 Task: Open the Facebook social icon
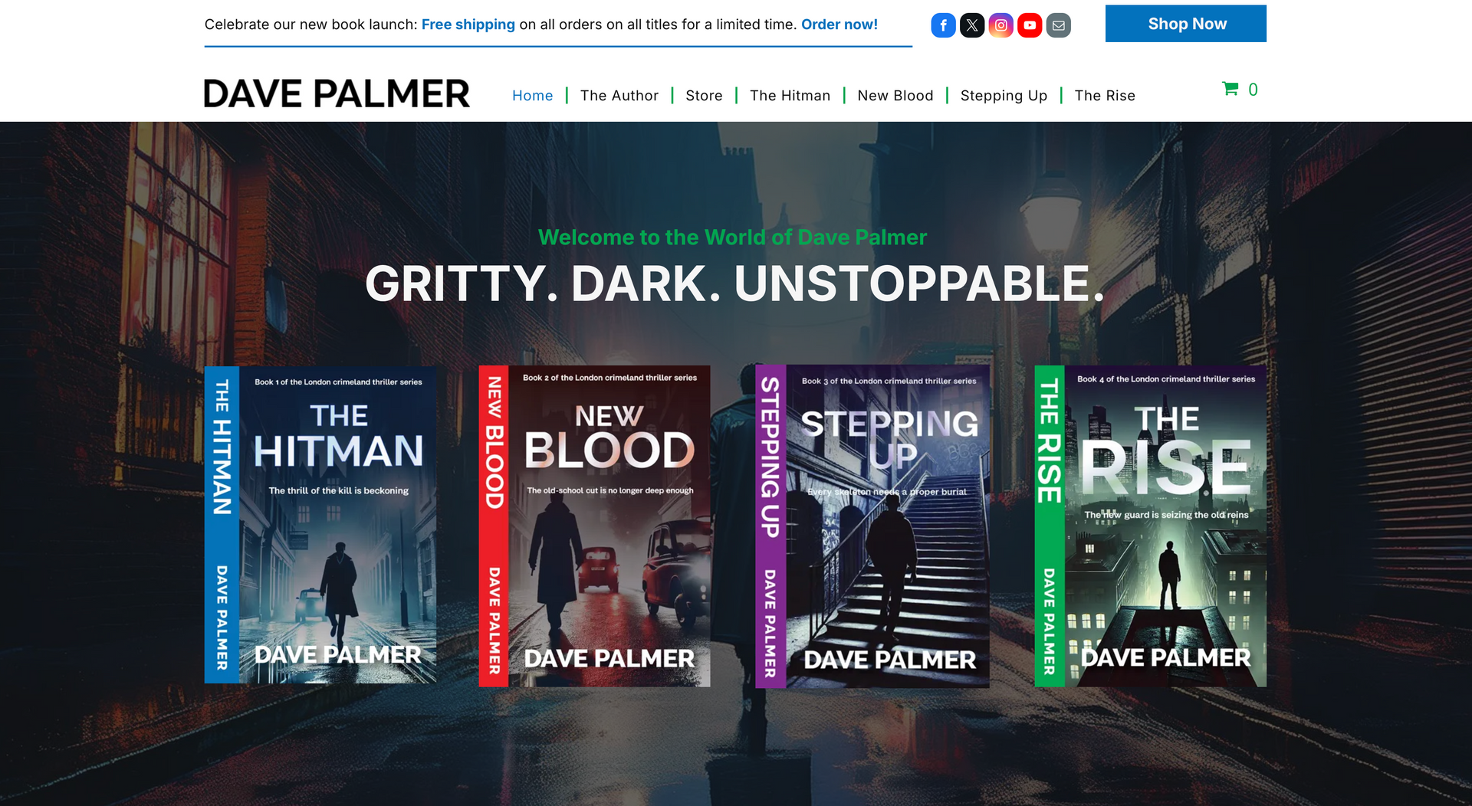pyautogui.click(x=943, y=25)
